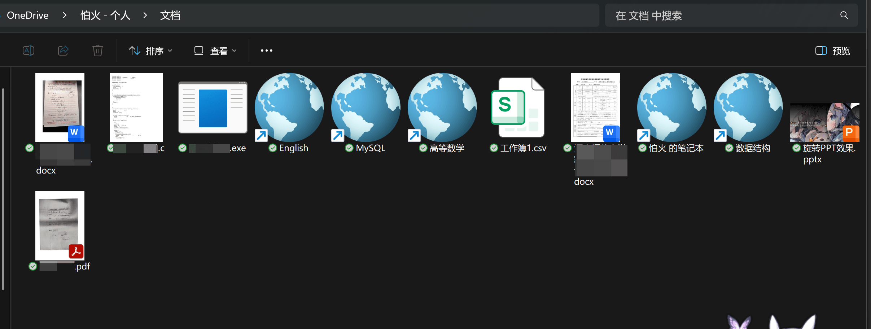Image resolution: width=871 pixels, height=329 pixels.
Task: Select the MySQL shortcut globe icon
Action: [366, 108]
